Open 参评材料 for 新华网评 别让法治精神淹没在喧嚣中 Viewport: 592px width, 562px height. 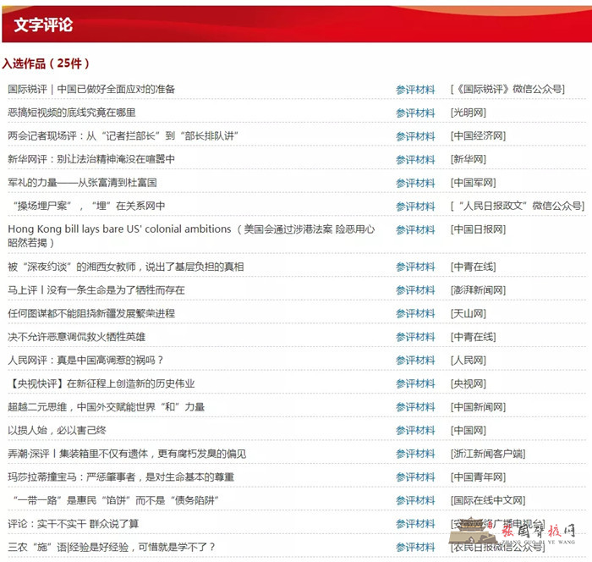(415, 159)
